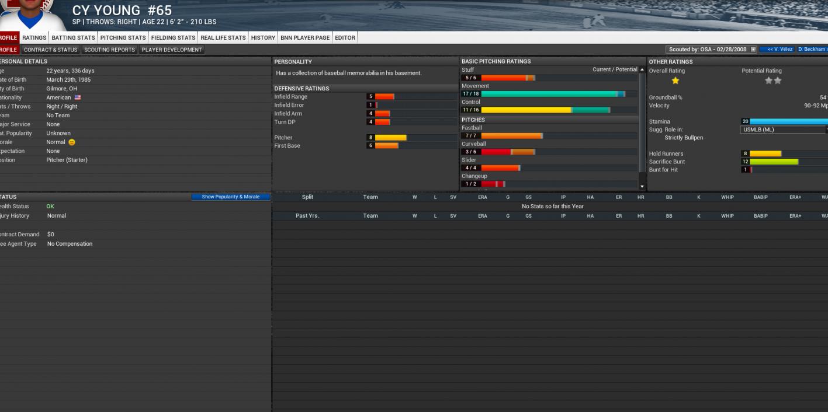This screenshot has height=412, width=828.
Task: Select the Contract & Status subtab
Action: pos(50,50)
